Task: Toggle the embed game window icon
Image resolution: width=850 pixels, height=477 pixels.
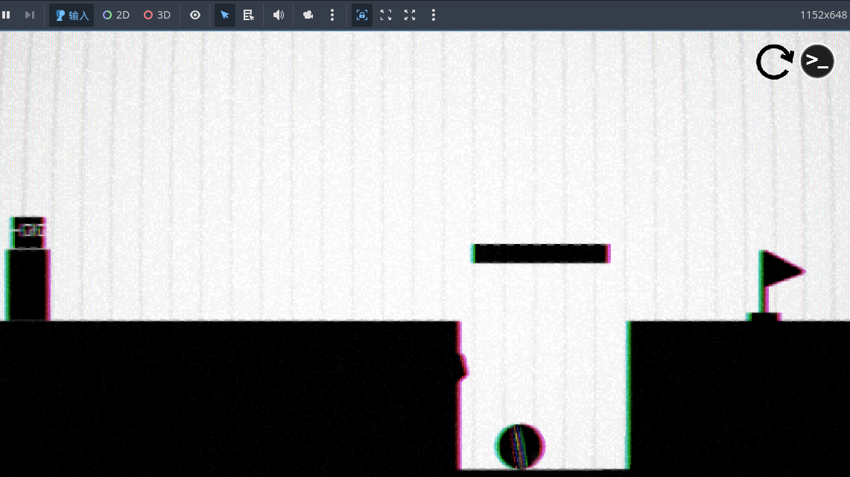Action: click(361, 15)
